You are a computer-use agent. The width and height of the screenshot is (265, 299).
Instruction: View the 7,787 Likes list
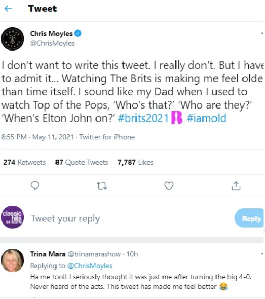coord(135,162)
